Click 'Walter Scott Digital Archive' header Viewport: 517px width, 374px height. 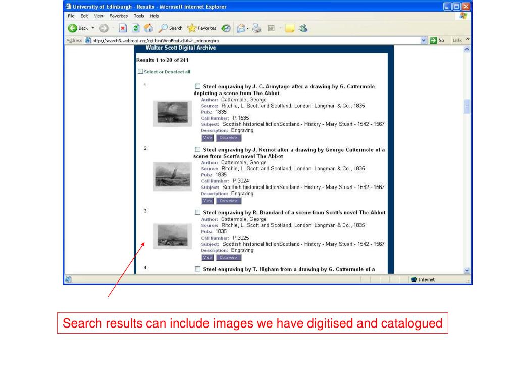click(x=181, y=48)
